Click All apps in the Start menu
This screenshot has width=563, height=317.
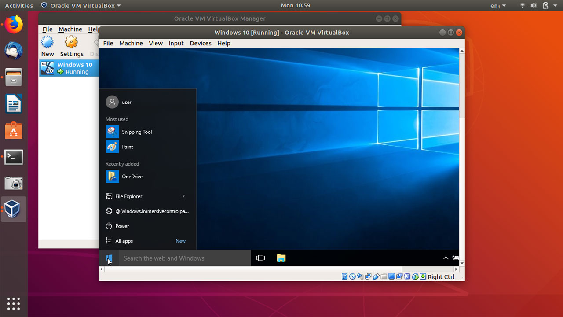tap(124, 241)
